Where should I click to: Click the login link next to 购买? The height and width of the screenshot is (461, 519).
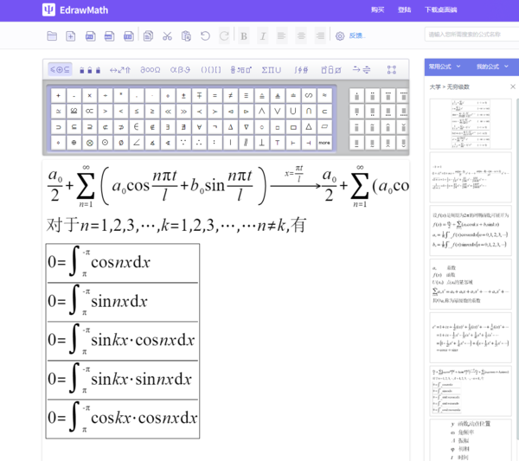[404, 10]
